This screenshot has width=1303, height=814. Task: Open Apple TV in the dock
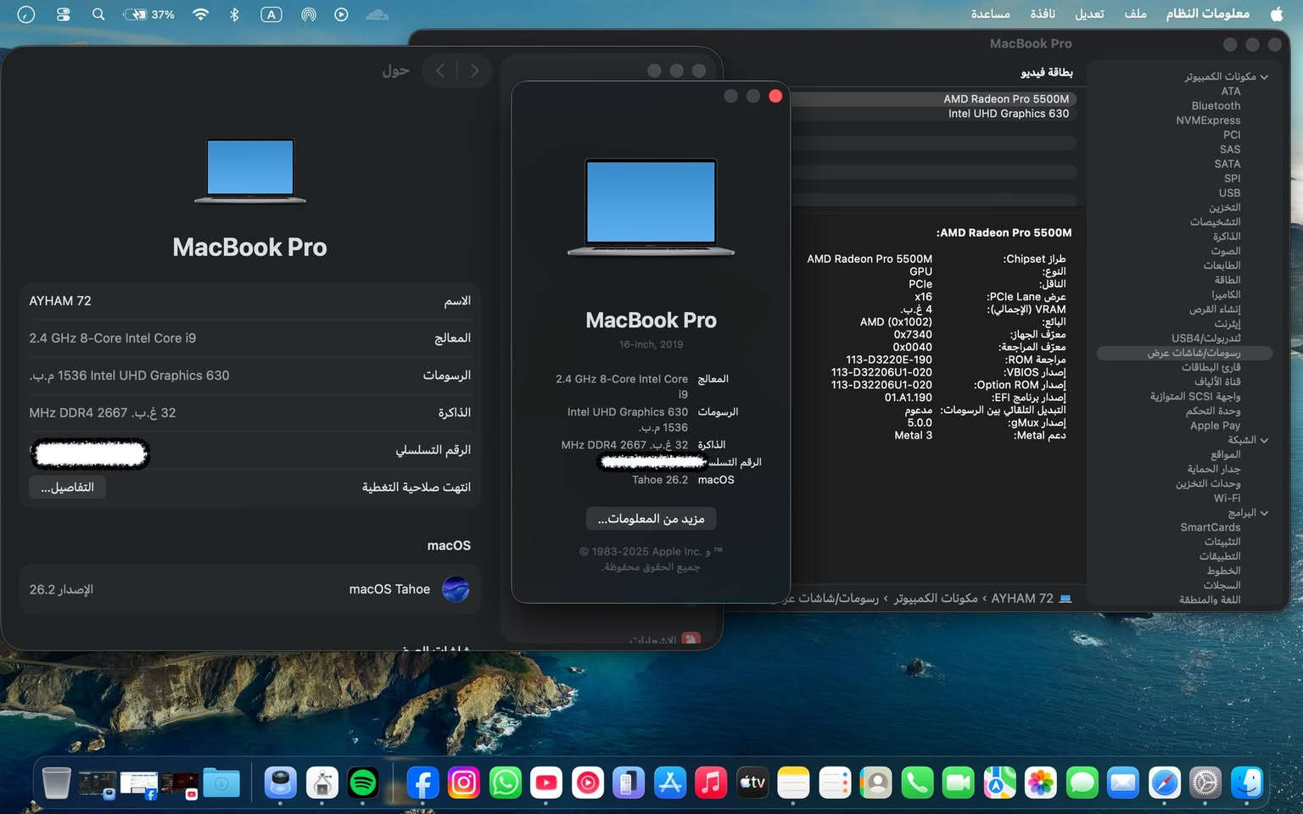(x=752, y=783)
